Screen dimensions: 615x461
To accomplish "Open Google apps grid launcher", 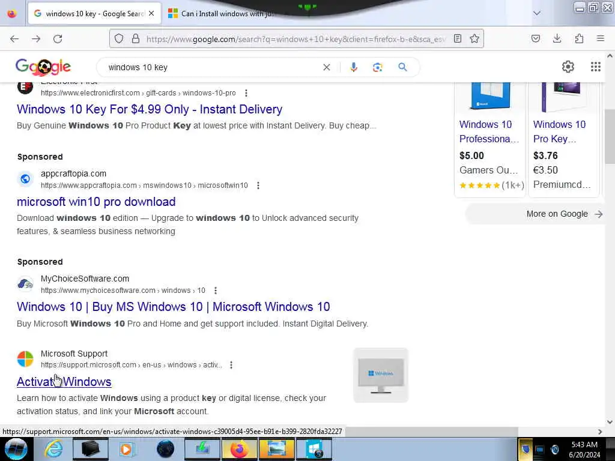I will 596,67.
